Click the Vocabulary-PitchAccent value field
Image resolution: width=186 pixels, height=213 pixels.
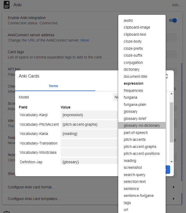[89, 124]
